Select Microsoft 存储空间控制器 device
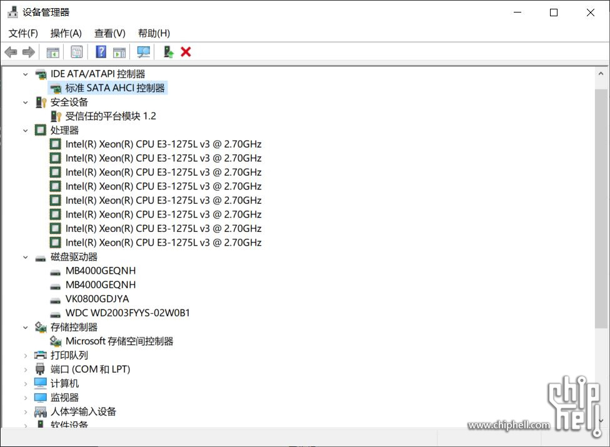Viewport: 610px width, 447px height. pyautogui.click(x=119, y=341)
